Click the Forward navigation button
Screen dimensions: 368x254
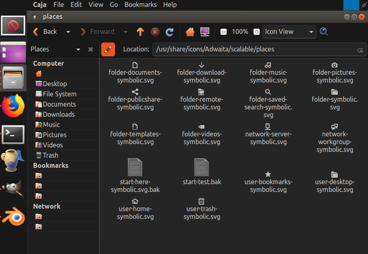(98, 32)
